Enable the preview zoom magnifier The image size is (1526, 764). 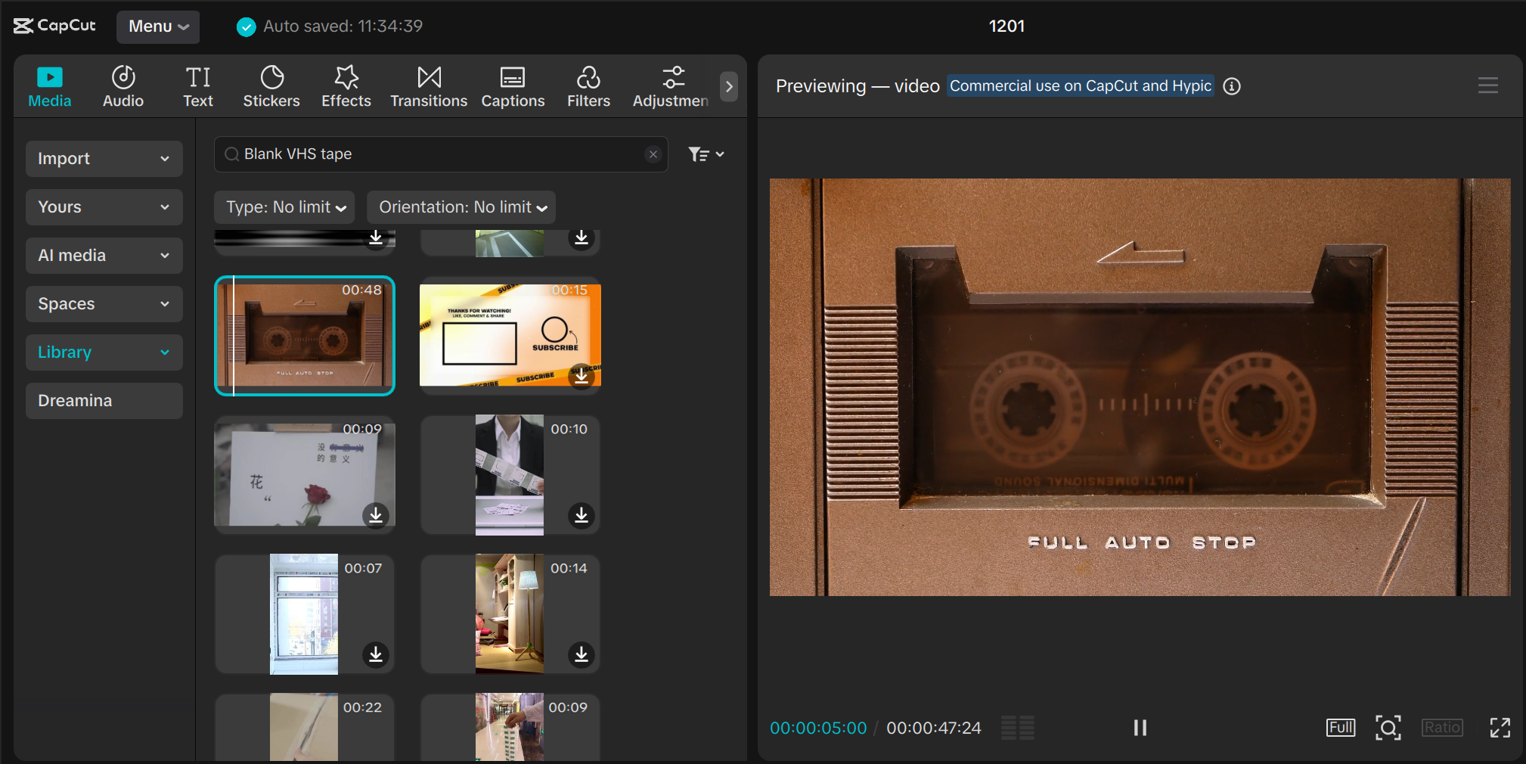pyautogui.click(x=1388, y=728)
